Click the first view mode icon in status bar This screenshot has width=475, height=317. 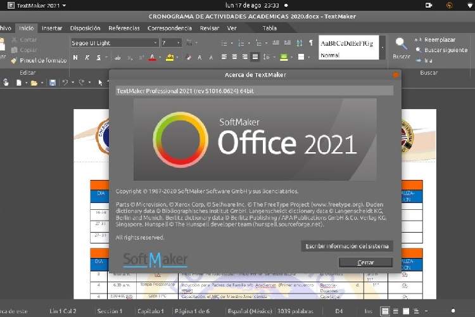coord(385,311)
